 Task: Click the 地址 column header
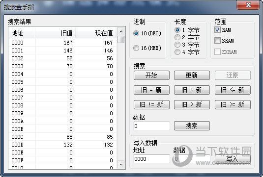click(x=22, y=33)
